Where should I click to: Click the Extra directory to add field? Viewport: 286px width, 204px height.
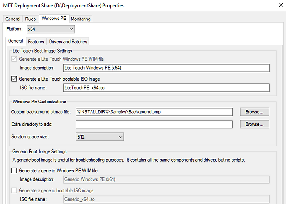(x=154, y=124)
